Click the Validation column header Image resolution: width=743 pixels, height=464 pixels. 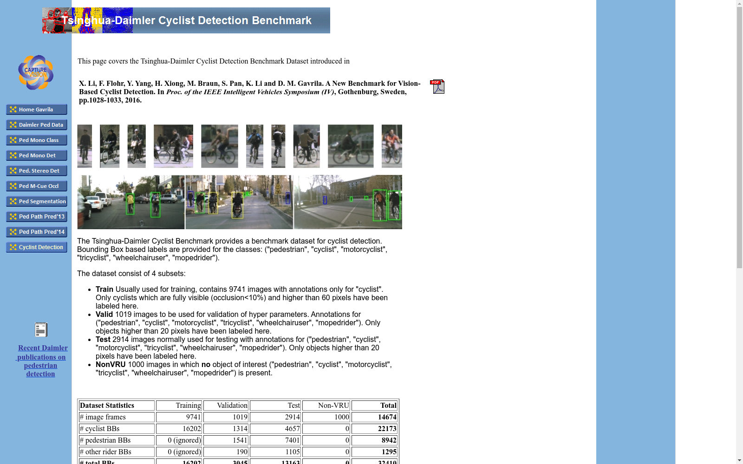click(226, 406)
